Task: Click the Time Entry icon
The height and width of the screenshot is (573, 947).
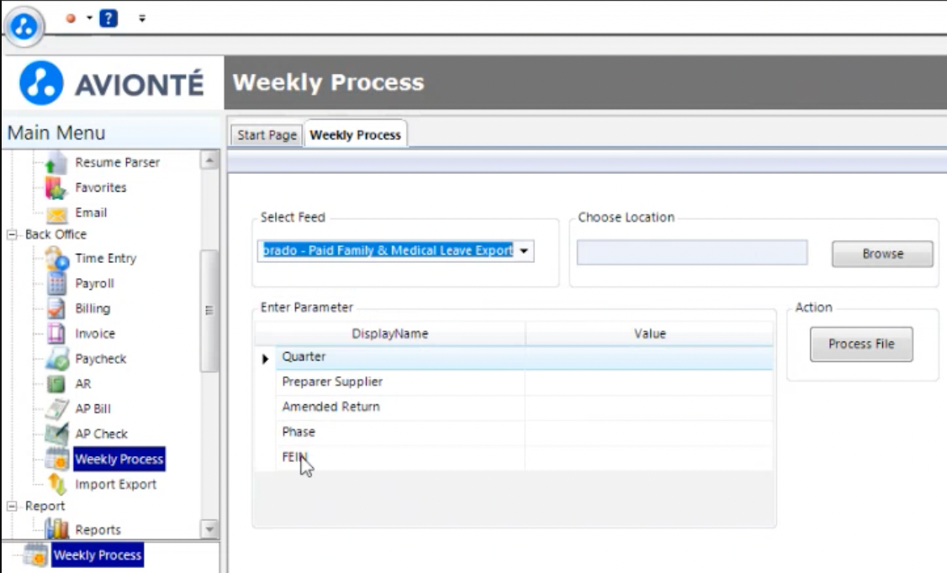Action: [x=57, y=259]
